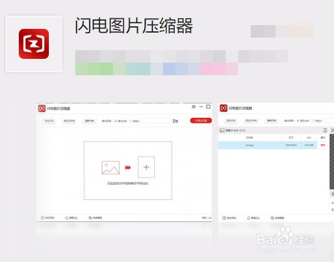Click the Clear List button in right screenshot

(x=271, y=120)
